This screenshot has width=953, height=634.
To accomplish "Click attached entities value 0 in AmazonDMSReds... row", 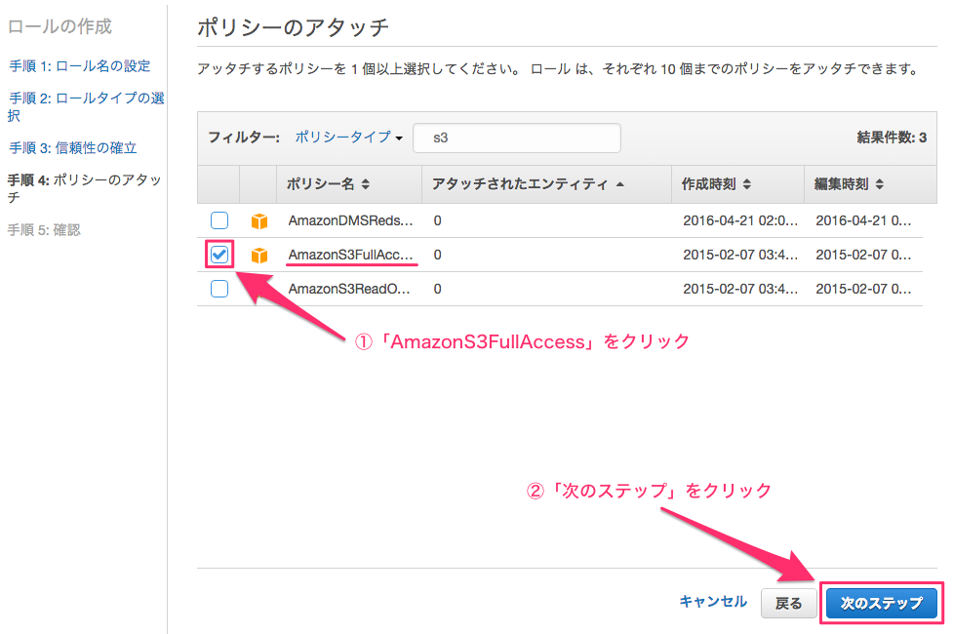I will click(x=438, y=220).
